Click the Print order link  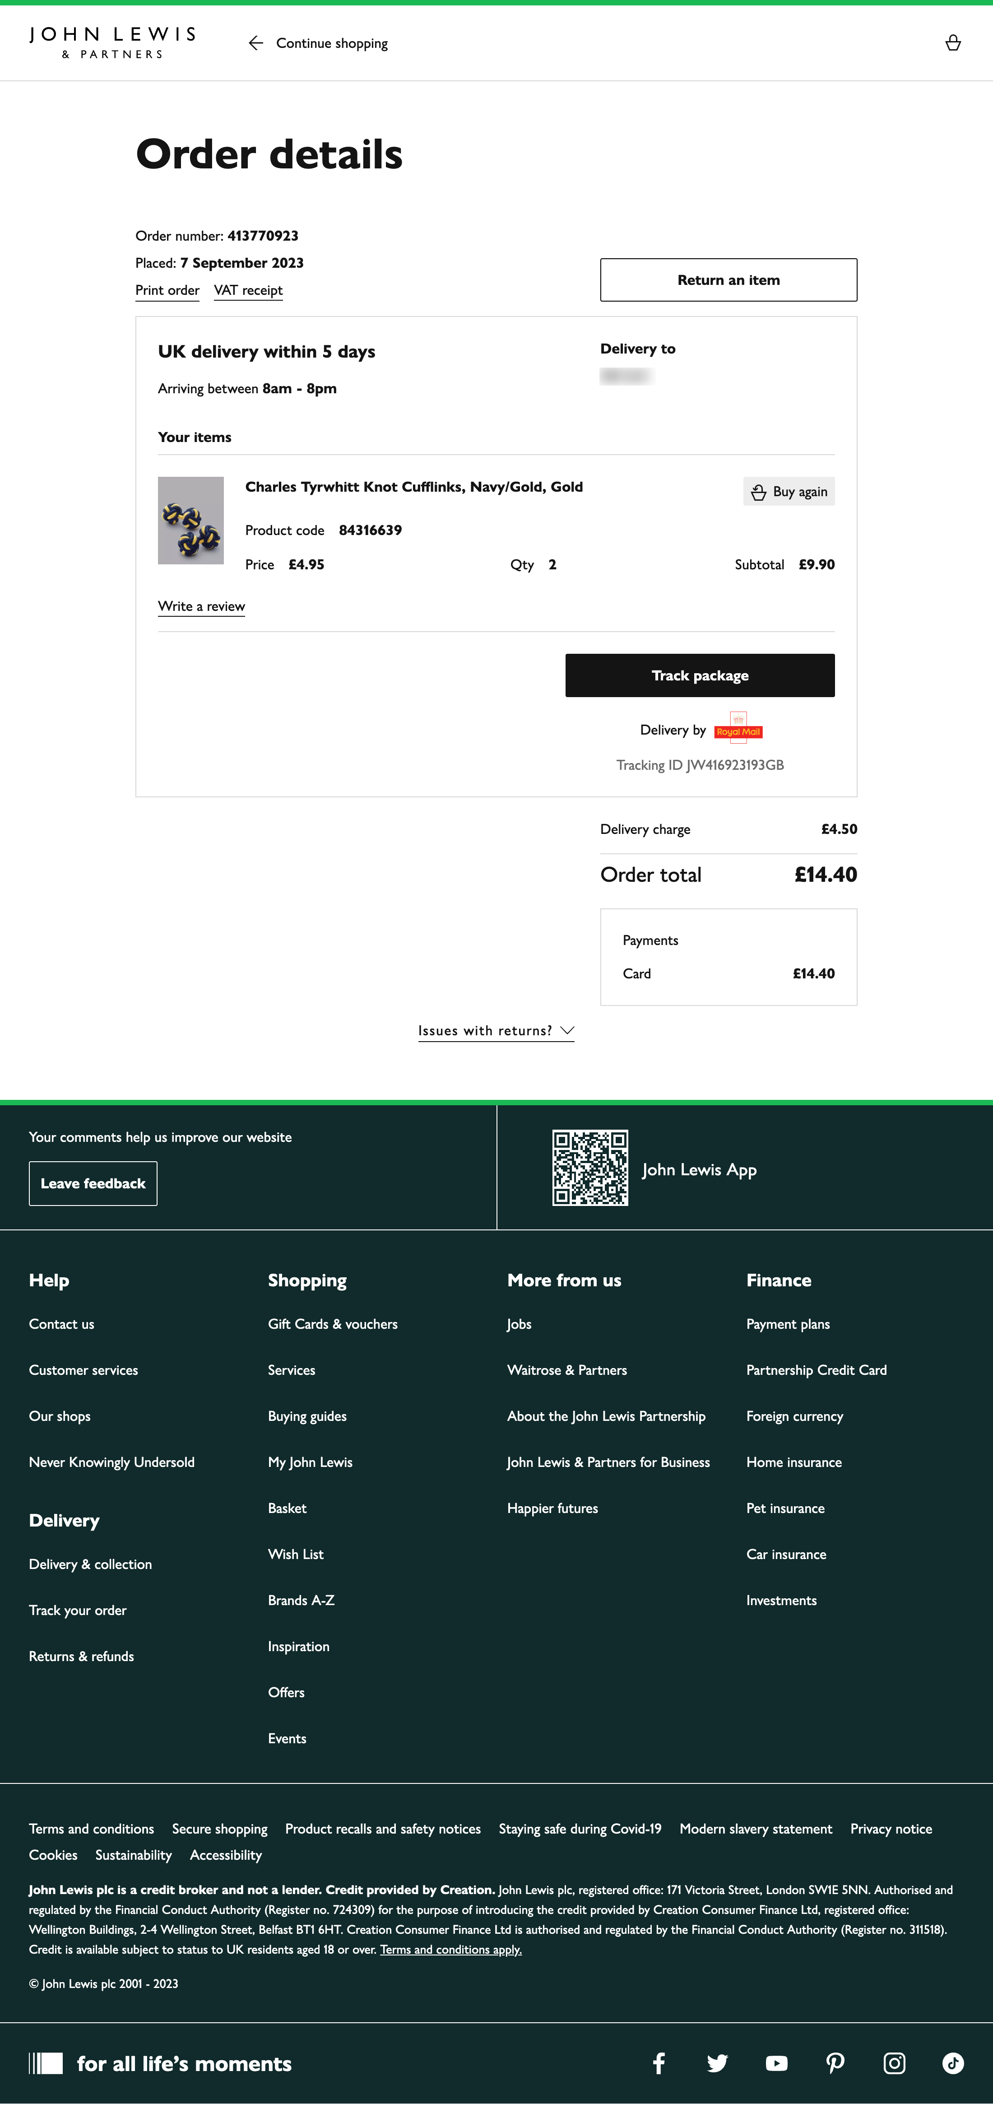coord(167,290)
